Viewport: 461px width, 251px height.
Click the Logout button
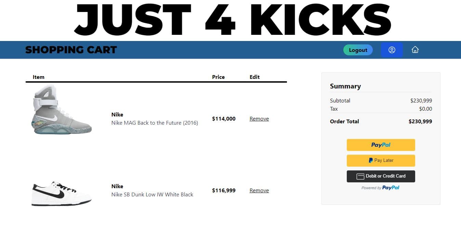(x=358, y=50)
